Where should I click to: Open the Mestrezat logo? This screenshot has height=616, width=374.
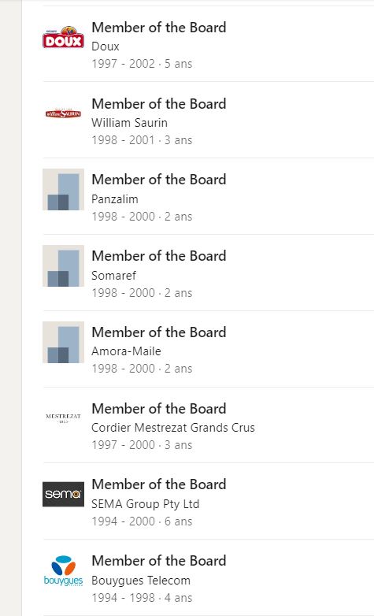click(63, 418)
